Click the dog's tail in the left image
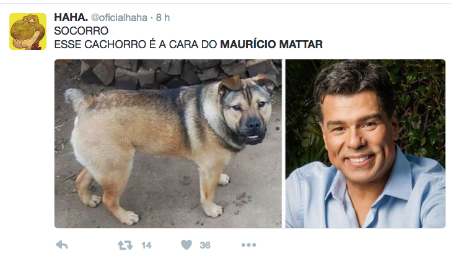 (76, 99)
